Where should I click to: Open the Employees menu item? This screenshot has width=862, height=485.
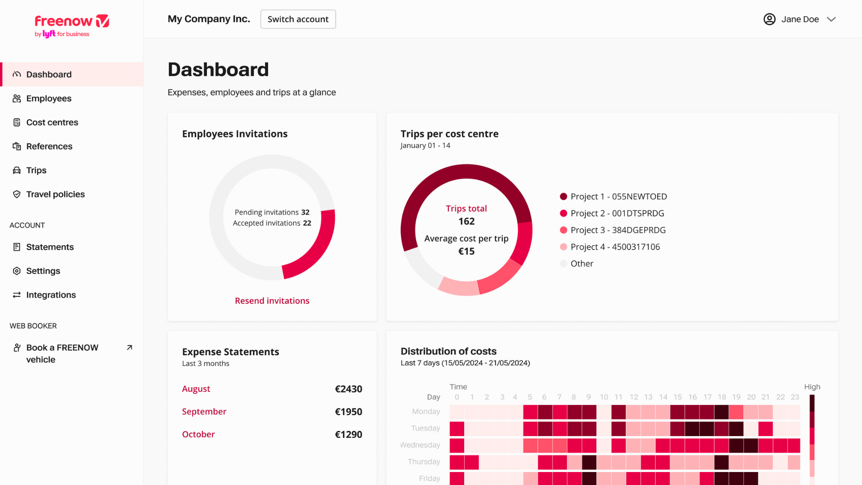click(x=48, y=98)
